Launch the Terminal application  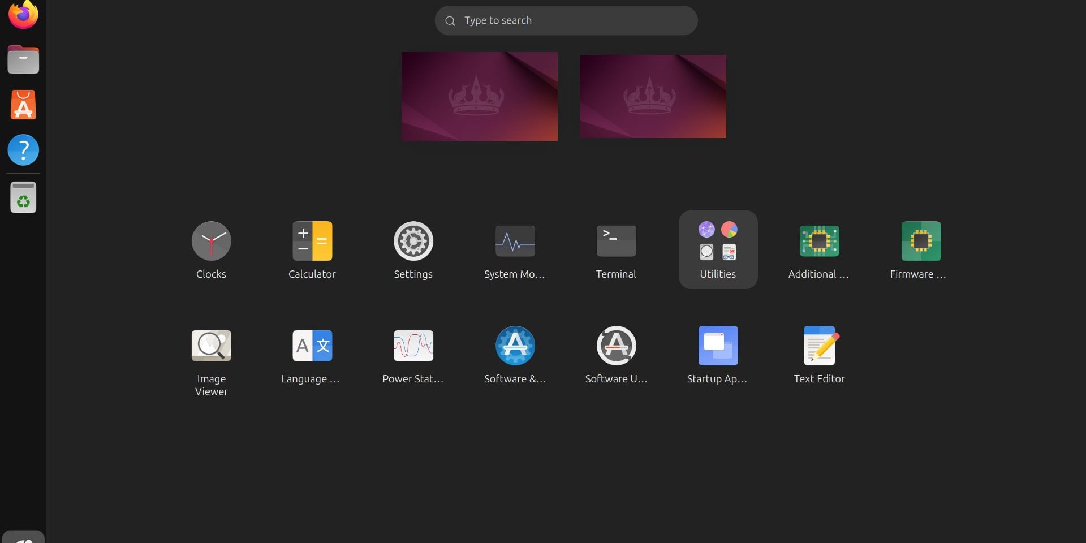point(616,242)
